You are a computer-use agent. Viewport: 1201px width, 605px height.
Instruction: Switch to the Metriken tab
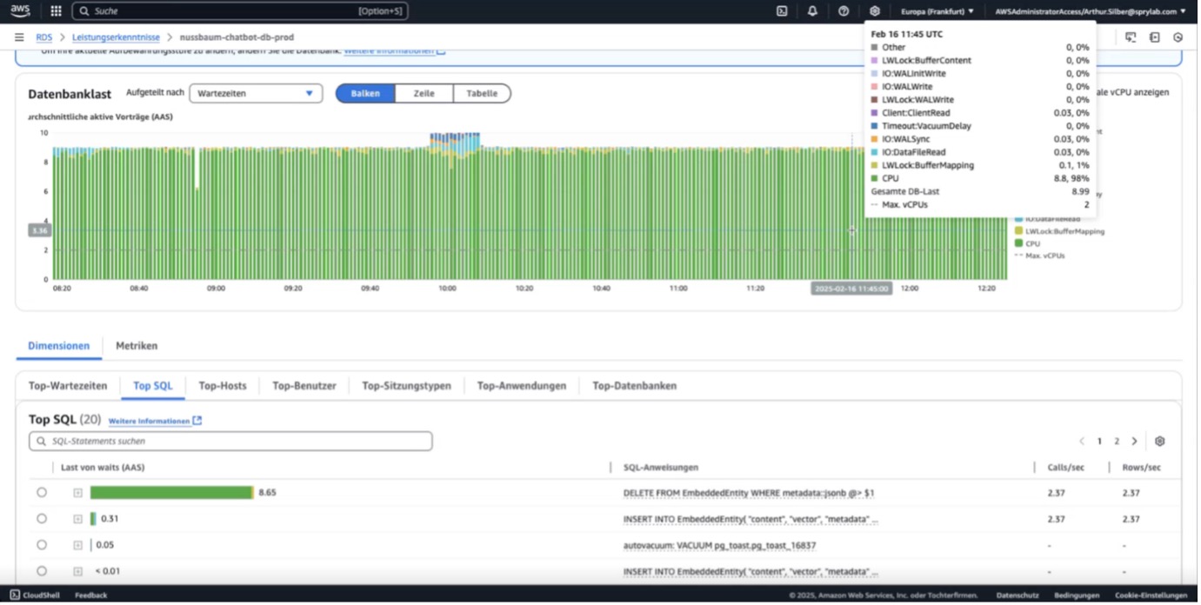tap(137, 347)
